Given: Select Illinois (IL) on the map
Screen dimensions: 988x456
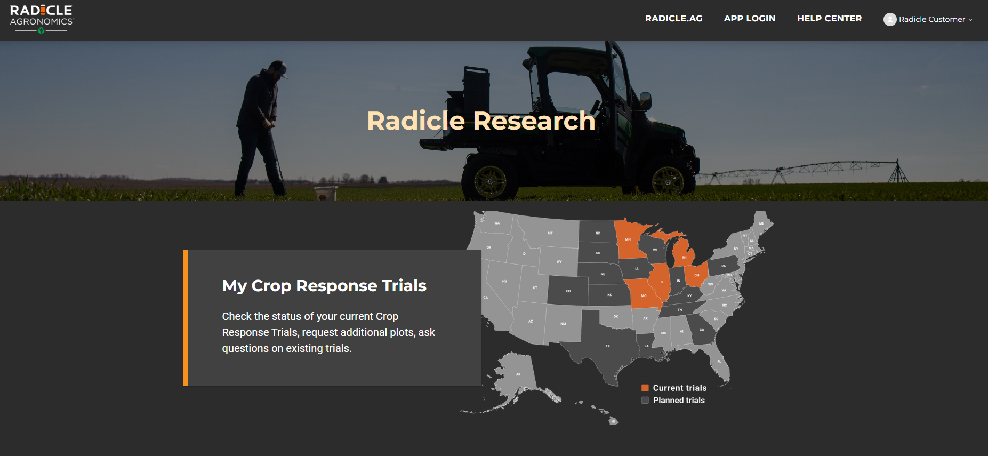Looking at the screenshot, I should click(662, 282).
